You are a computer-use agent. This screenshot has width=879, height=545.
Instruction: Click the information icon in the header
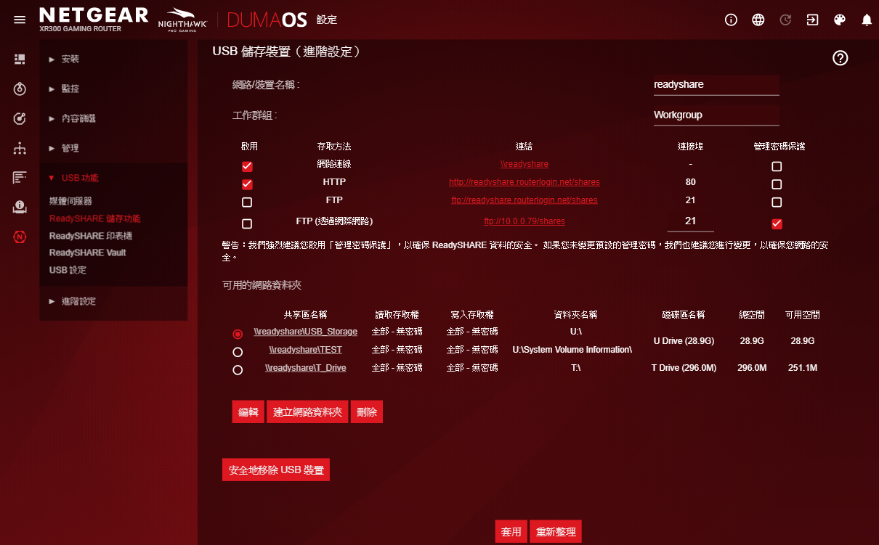(732, 20)
